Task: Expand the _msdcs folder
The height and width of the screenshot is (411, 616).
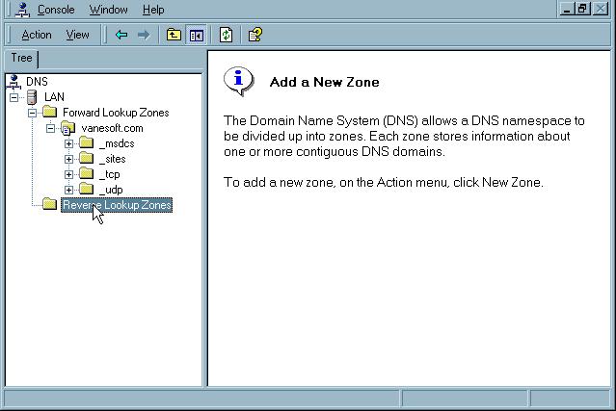Action: [68, 143]
